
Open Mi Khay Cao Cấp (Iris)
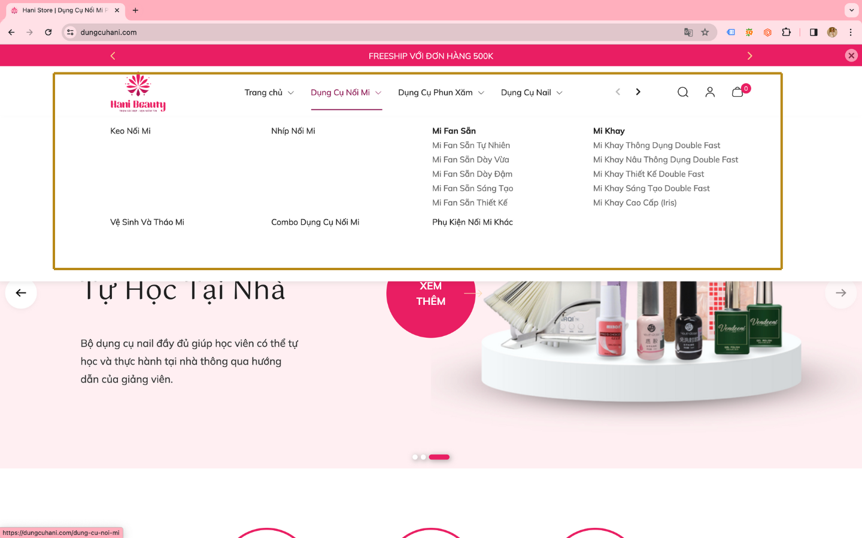(635, 203)
